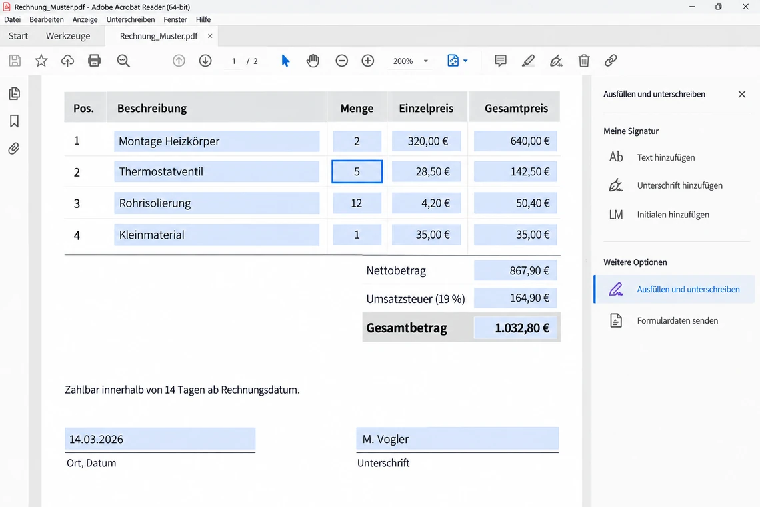Open the Hilfe menu
The width and height of the screenshot is (760, 507).
click(203, 19)
